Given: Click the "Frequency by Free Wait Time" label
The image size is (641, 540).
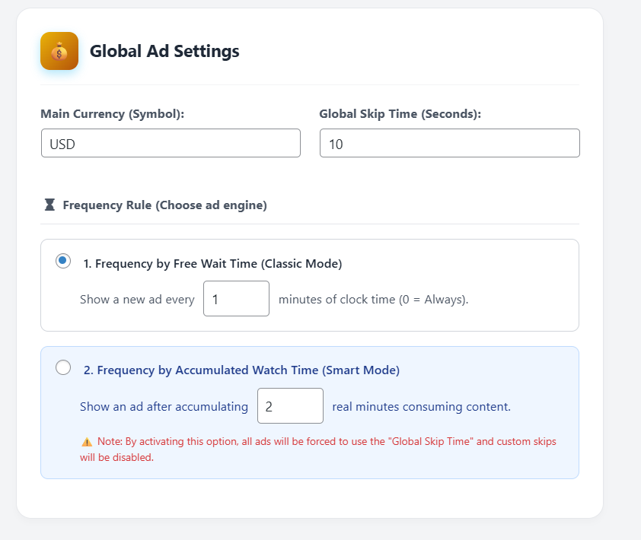Looking at the screenshot, I should tap(212, 264).
